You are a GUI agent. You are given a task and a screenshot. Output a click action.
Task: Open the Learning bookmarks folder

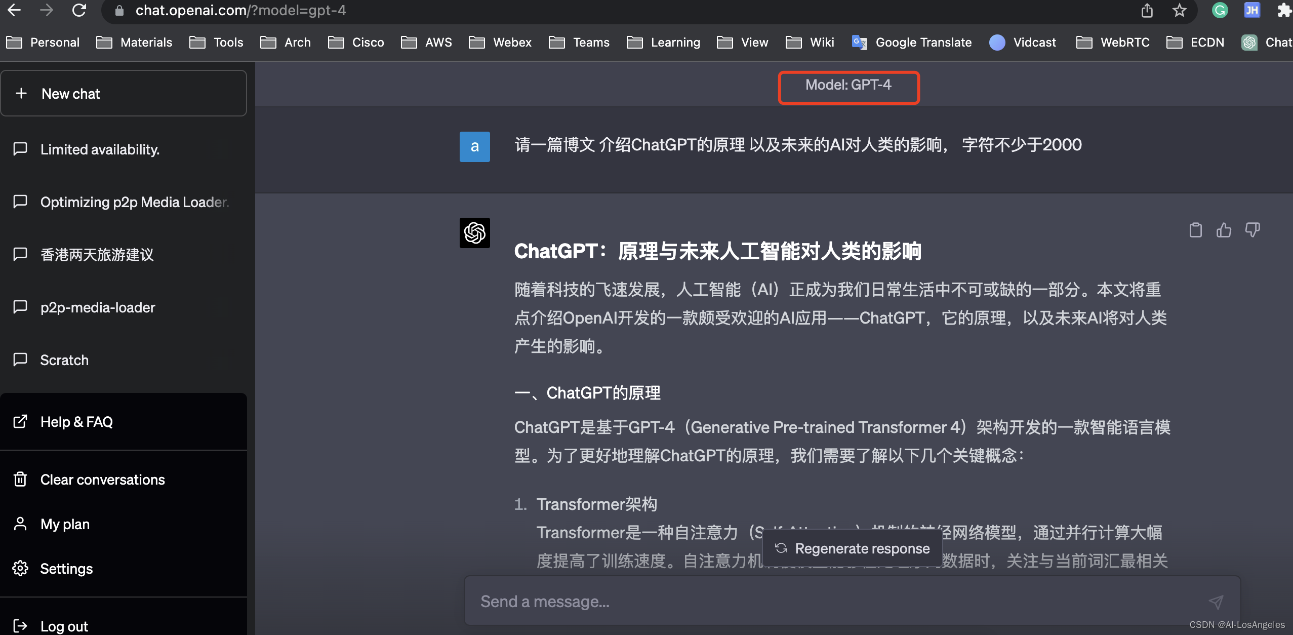(663, 42)
